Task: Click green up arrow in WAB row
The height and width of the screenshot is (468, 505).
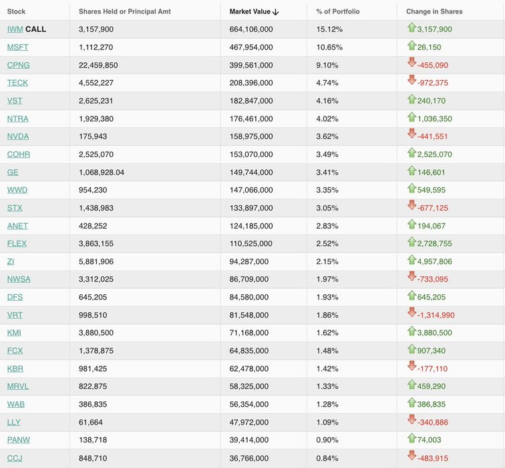Action: 411,402
